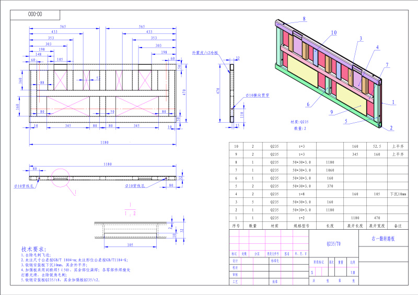Click the 材质:Q235 note under the side view
418x295 pixels.
coord(300,122)
